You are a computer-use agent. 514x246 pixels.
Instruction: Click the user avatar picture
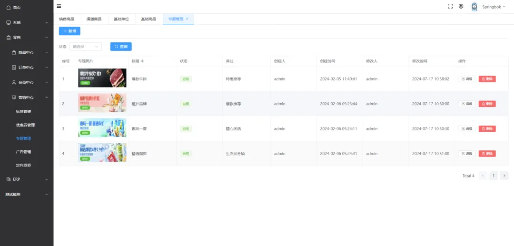[474, 7]
